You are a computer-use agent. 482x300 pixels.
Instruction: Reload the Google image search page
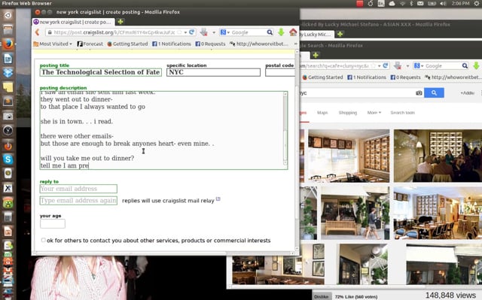386,65
